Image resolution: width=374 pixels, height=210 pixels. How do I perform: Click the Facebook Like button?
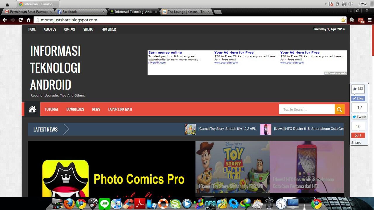pos(358,98)
